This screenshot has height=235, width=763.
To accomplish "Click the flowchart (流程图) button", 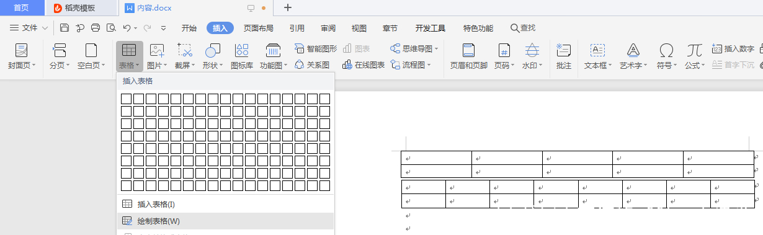I will [x=411, y=64].
